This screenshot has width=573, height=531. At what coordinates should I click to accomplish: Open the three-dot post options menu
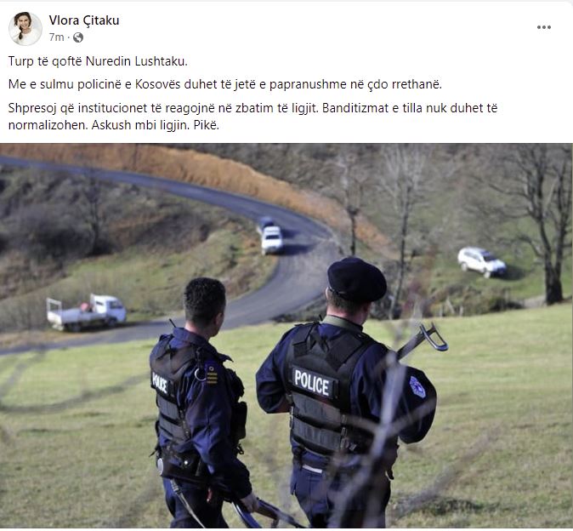(543, 27)
